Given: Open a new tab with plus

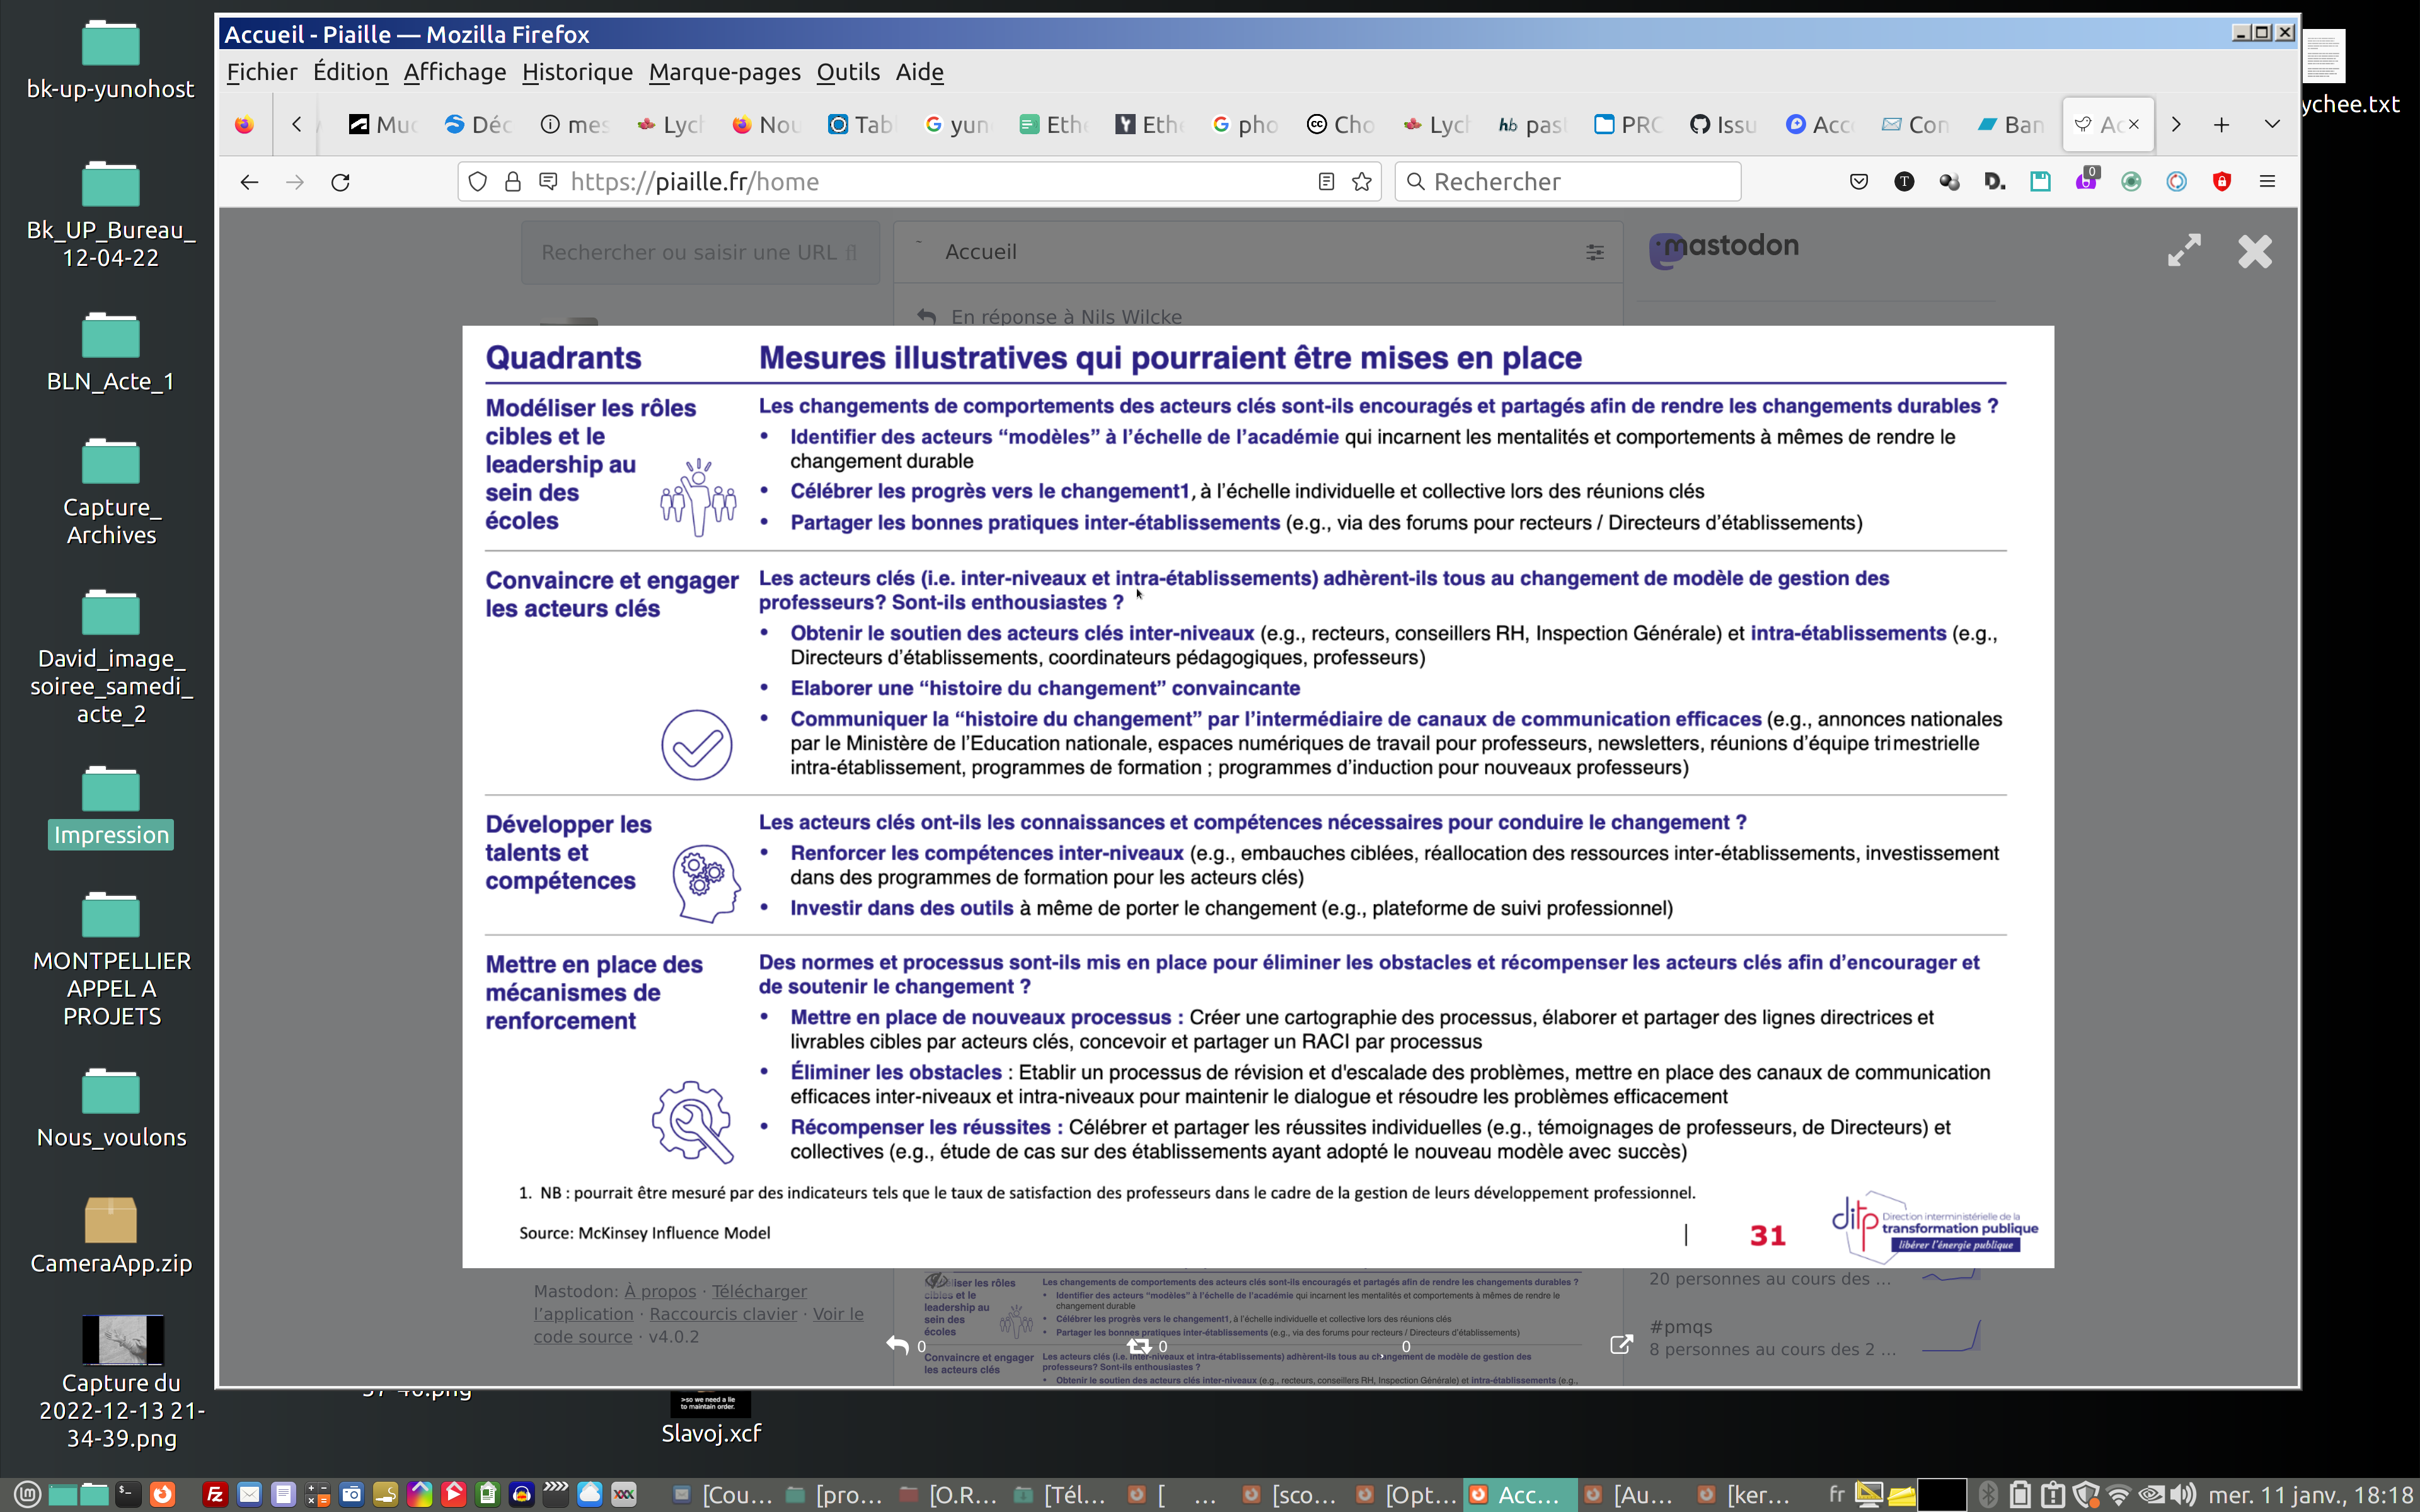Looking at the screenshot, I should [x=2221, y=124].
